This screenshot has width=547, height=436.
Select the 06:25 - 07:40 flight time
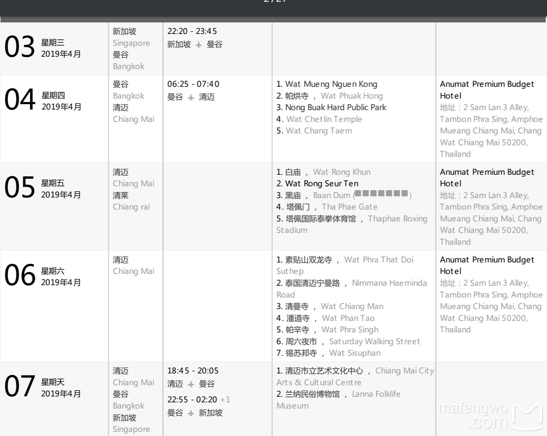[193, 84]
